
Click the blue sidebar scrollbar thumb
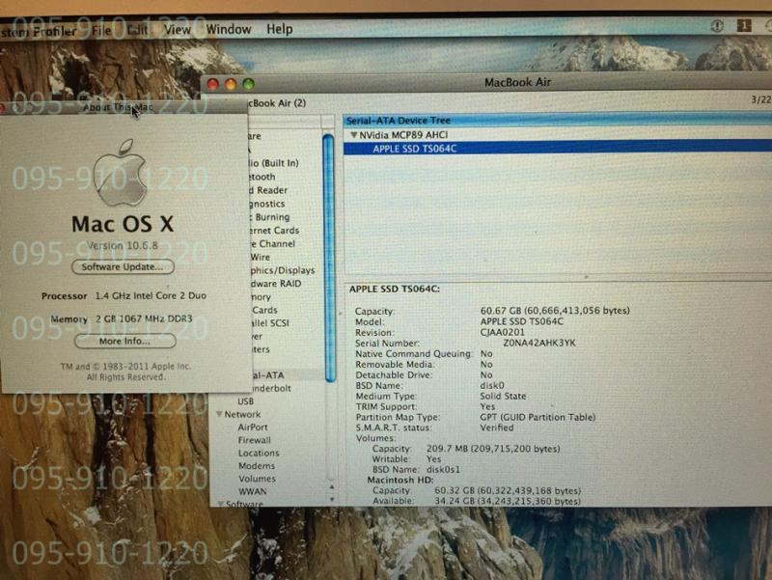point(329,258)
